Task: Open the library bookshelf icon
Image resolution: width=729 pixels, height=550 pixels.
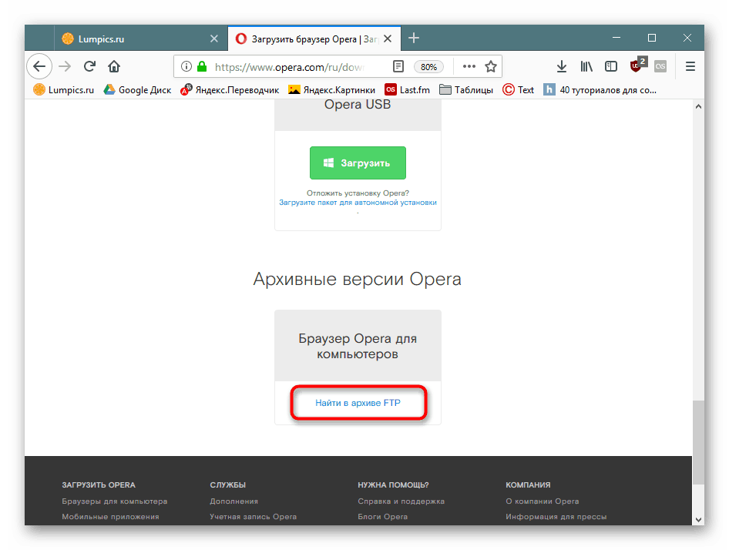Action: (x=586, y=66)
